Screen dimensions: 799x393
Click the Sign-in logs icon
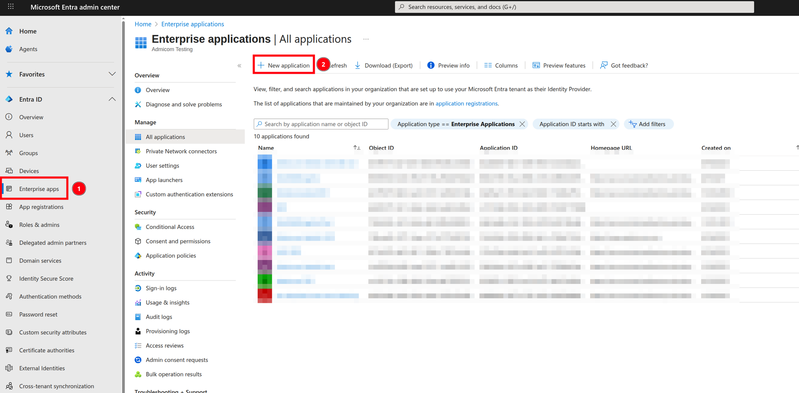coord(138,288)
